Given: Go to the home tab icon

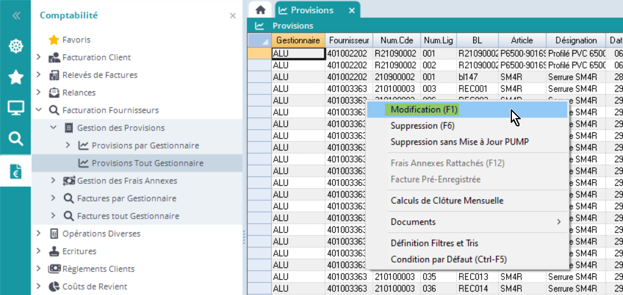Looking at the screenshot, I should point(260,10).
